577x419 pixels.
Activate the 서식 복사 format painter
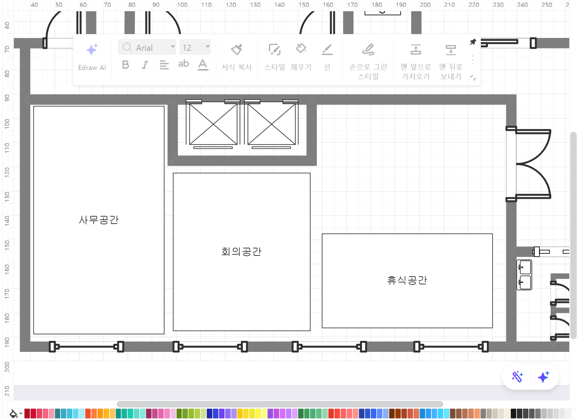237,57
